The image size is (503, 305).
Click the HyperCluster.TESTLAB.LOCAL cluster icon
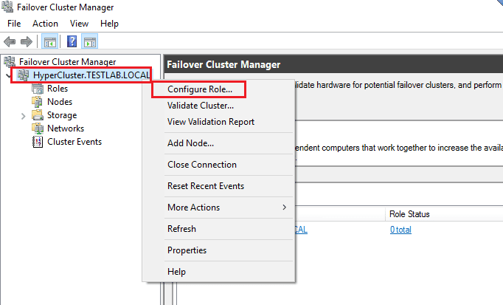pyautogui.click(x=23, y=75)
